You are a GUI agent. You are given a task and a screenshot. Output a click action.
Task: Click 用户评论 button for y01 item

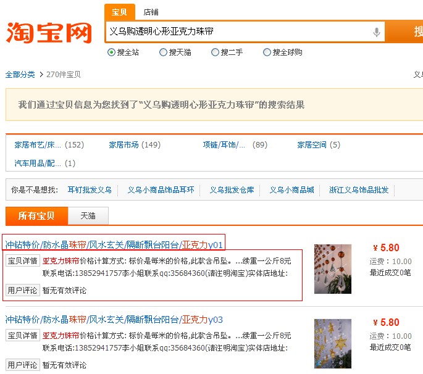(23, 291)
